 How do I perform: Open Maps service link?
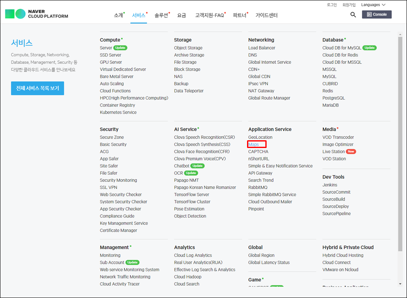click(253, 144)
